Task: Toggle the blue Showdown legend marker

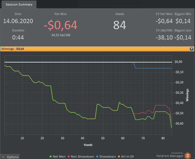Action: pos(97,156)
